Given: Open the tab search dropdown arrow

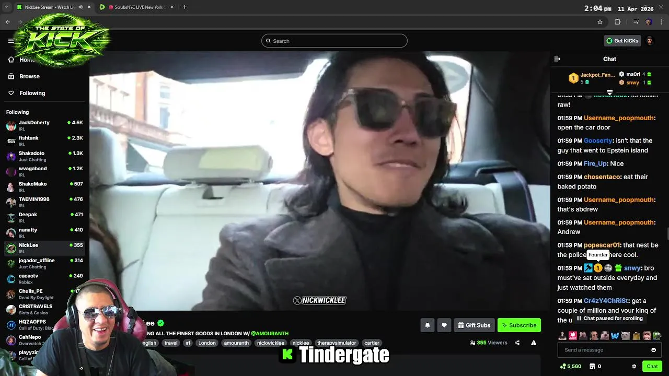Looking at the screenshot, I should (7, 7).
